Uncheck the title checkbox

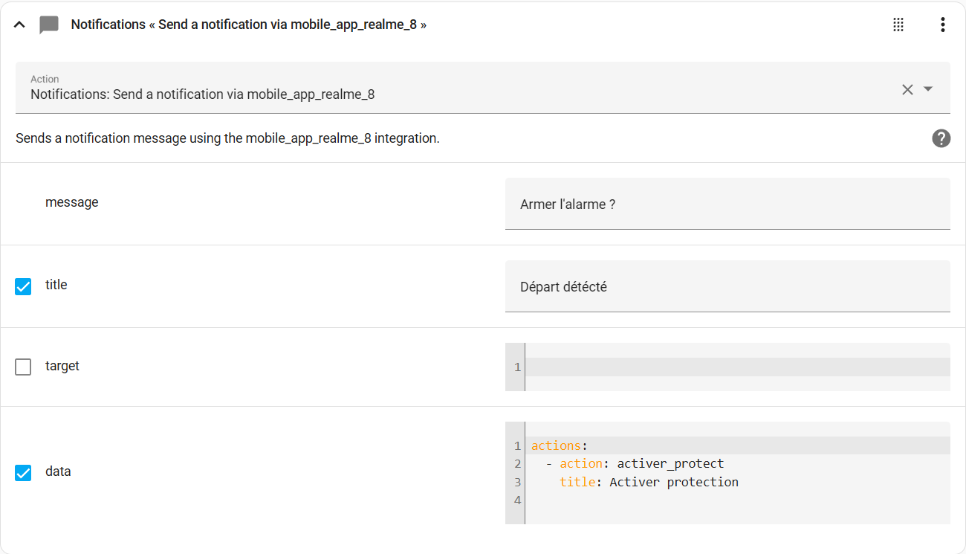click(23, 286)
